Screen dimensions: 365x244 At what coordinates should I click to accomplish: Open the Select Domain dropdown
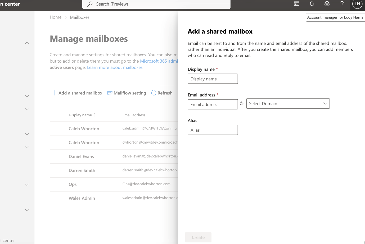288,104
